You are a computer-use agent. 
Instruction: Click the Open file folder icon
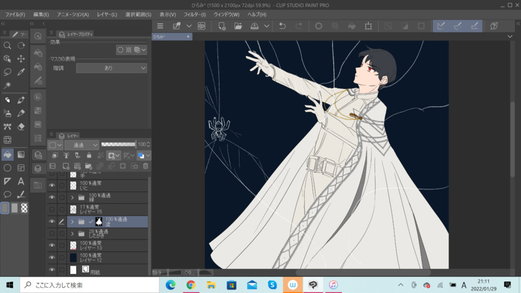238,26
